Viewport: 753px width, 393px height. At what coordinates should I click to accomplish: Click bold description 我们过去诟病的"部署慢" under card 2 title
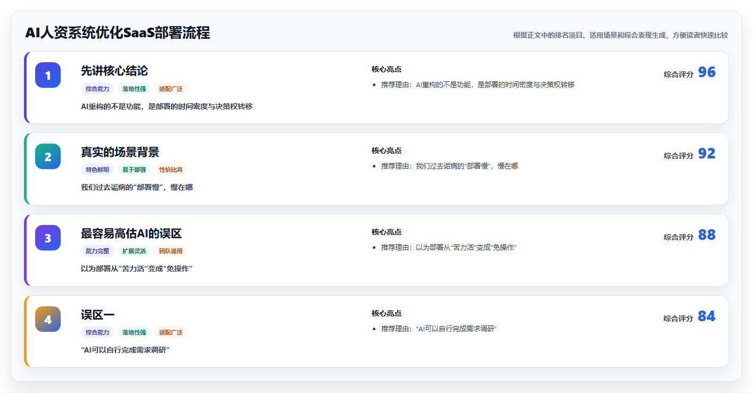[x=137, y=188]
